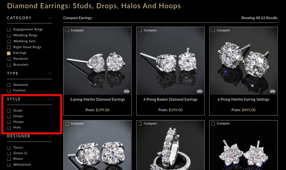Click the Compare Earrings heading link
Screen dimensions: 286x170
[x=77, y=18]
